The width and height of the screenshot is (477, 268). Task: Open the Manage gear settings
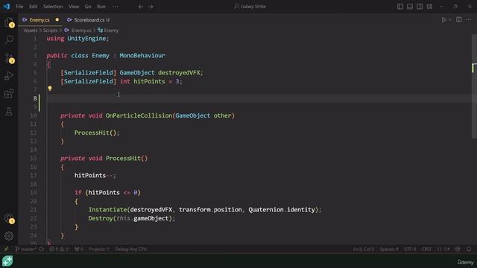(x=9, y=236)
